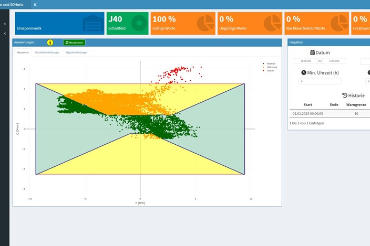Expand the upper sidebar chevron item

(x=5, y=24)
